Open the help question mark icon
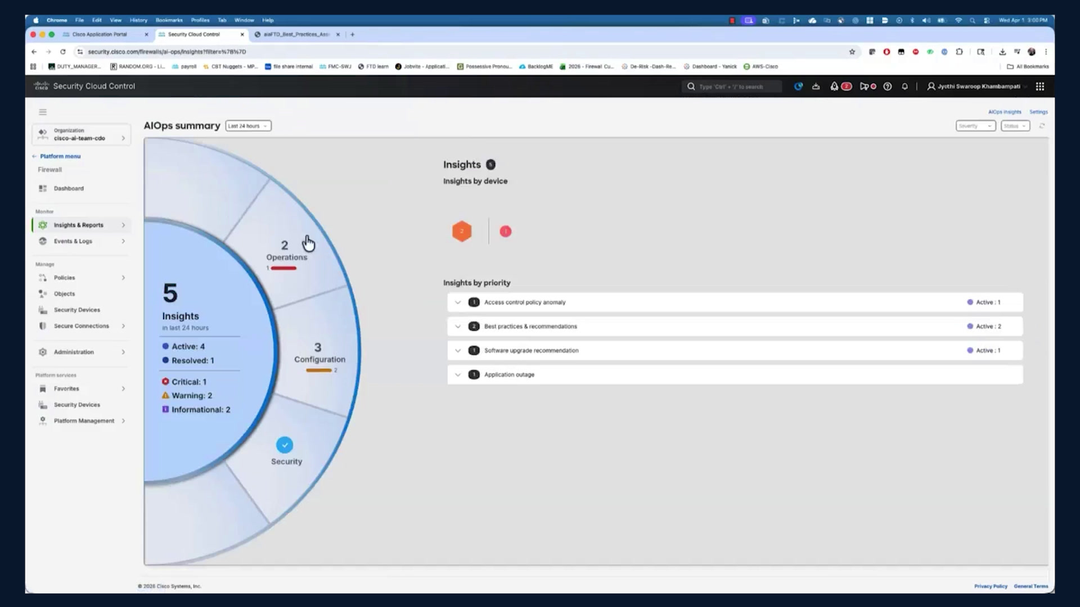This screenshot has height=607, width=1080. point(888,87)
